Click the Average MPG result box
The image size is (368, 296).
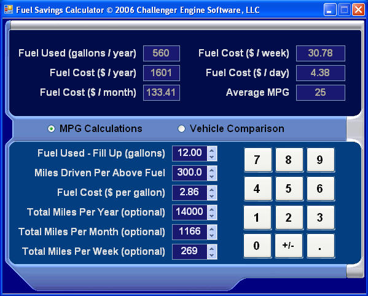pyautogui.click(x=321, y=93)
